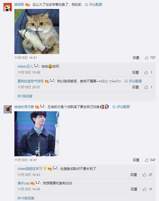The width and height of the screenshot is (159, 201).
Task: Like 莫莉的蓝色气球呢's reply
Action: [x=146, y=87]
